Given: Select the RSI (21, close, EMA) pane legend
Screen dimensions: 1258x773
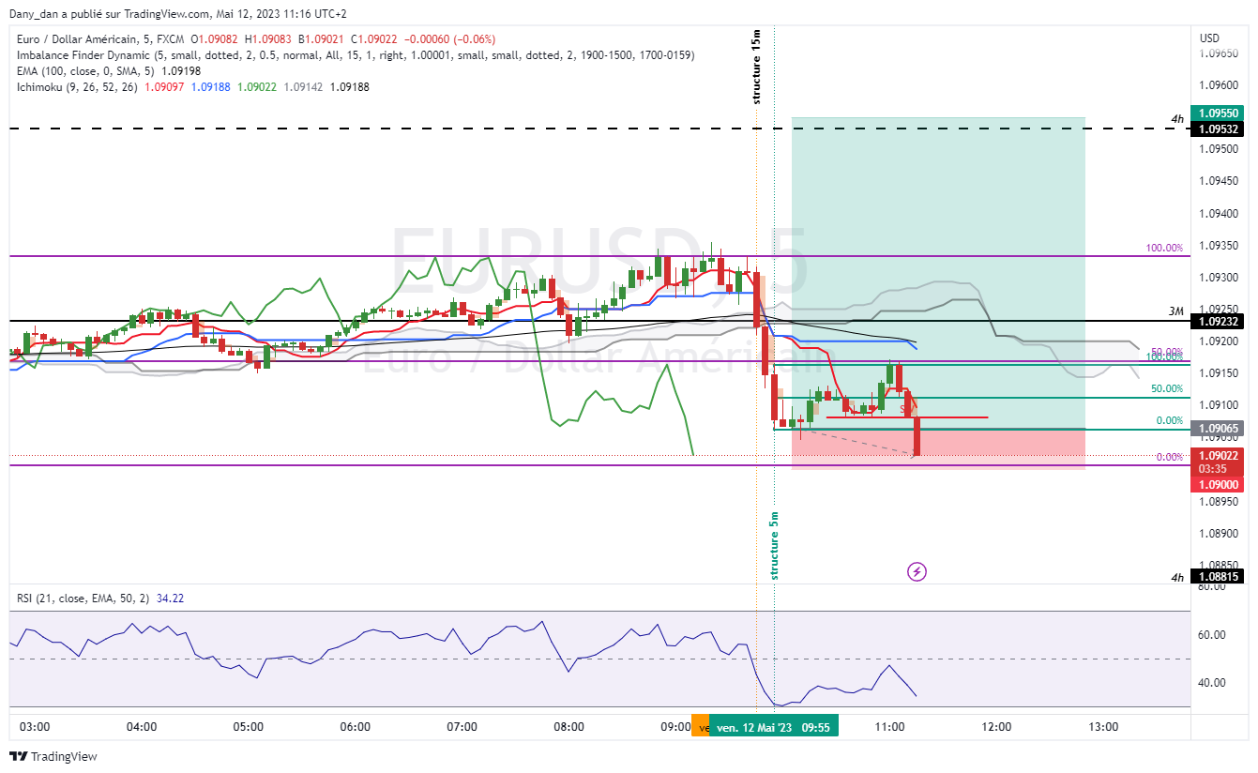Looking at the screenshot, I should [x=99, y=598].
